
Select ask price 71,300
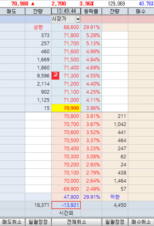(x=71, y=76)
